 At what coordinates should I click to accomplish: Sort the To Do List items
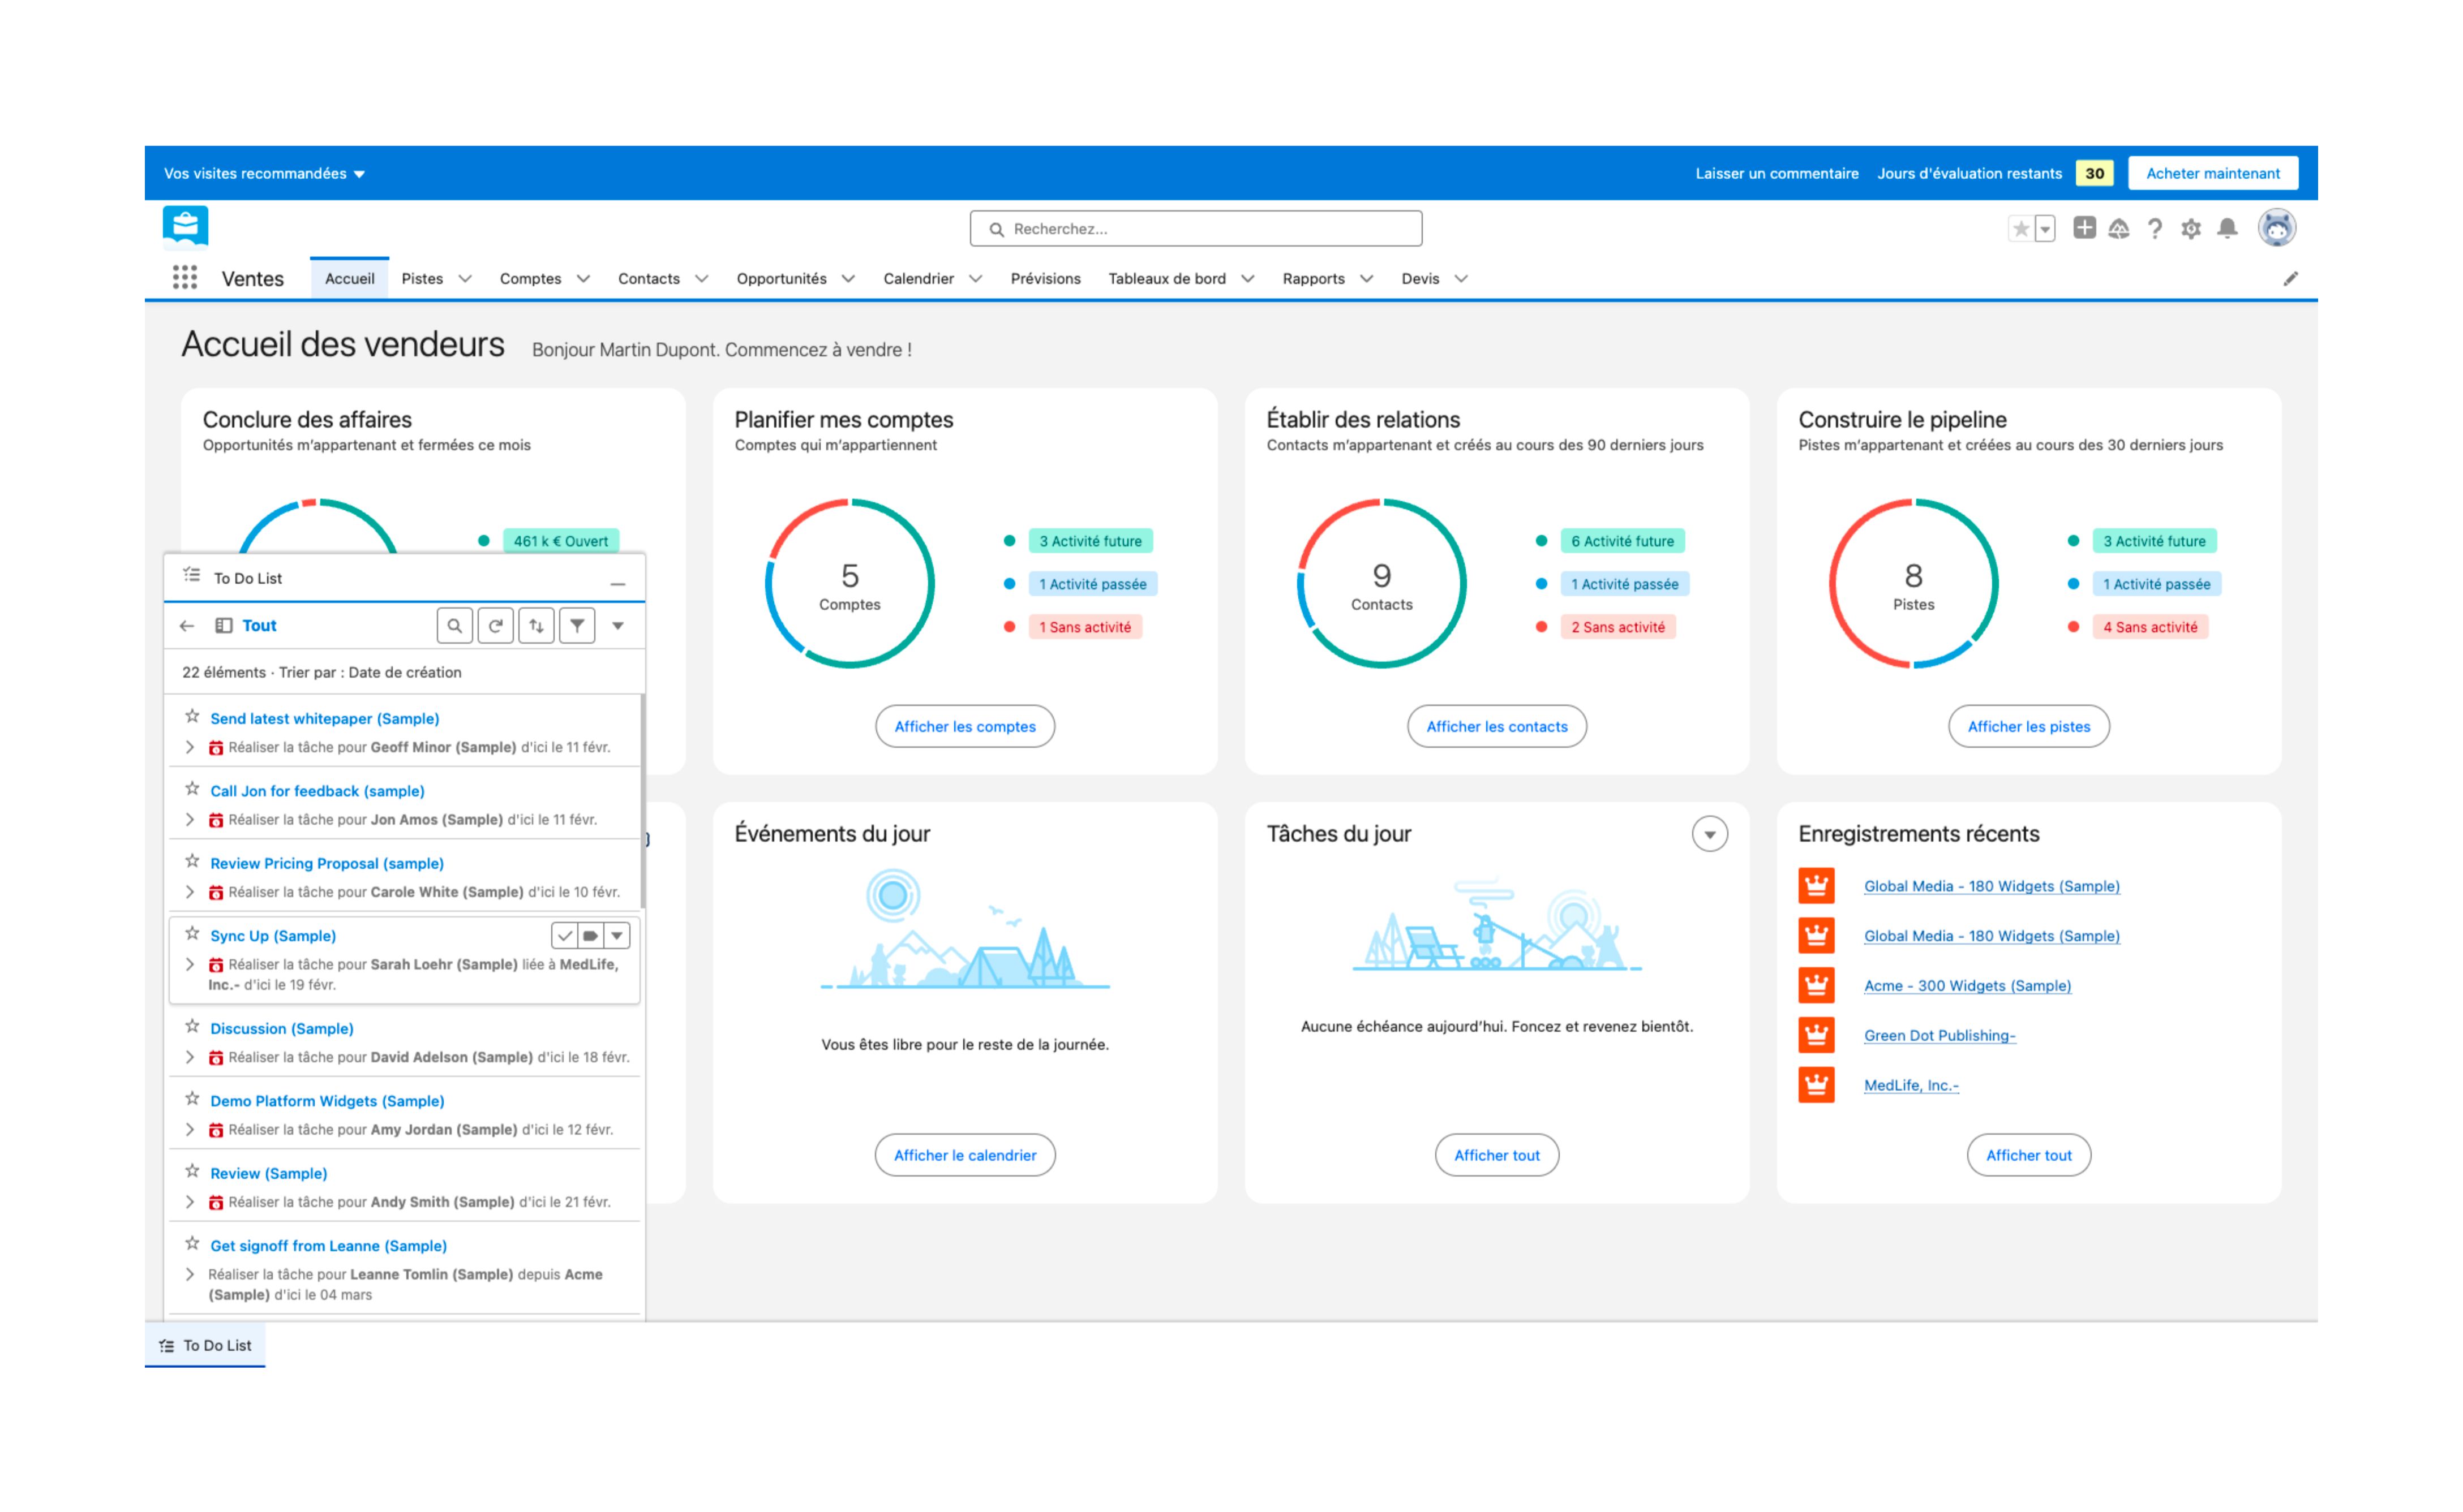coord(536,625)
